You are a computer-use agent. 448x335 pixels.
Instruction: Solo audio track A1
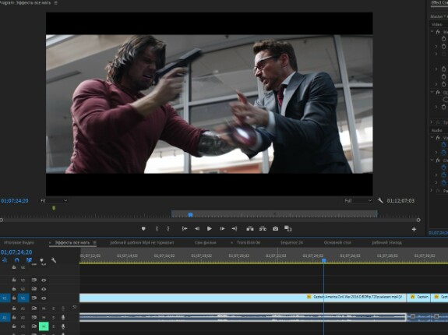pyautogui.click(x=54, y=309)
